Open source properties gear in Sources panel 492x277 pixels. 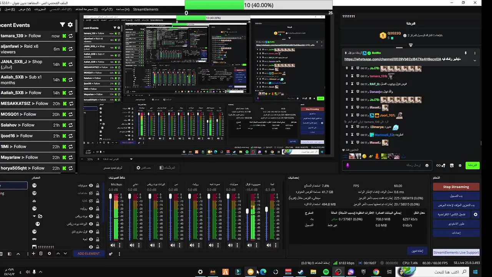click(x=49, y=254)
